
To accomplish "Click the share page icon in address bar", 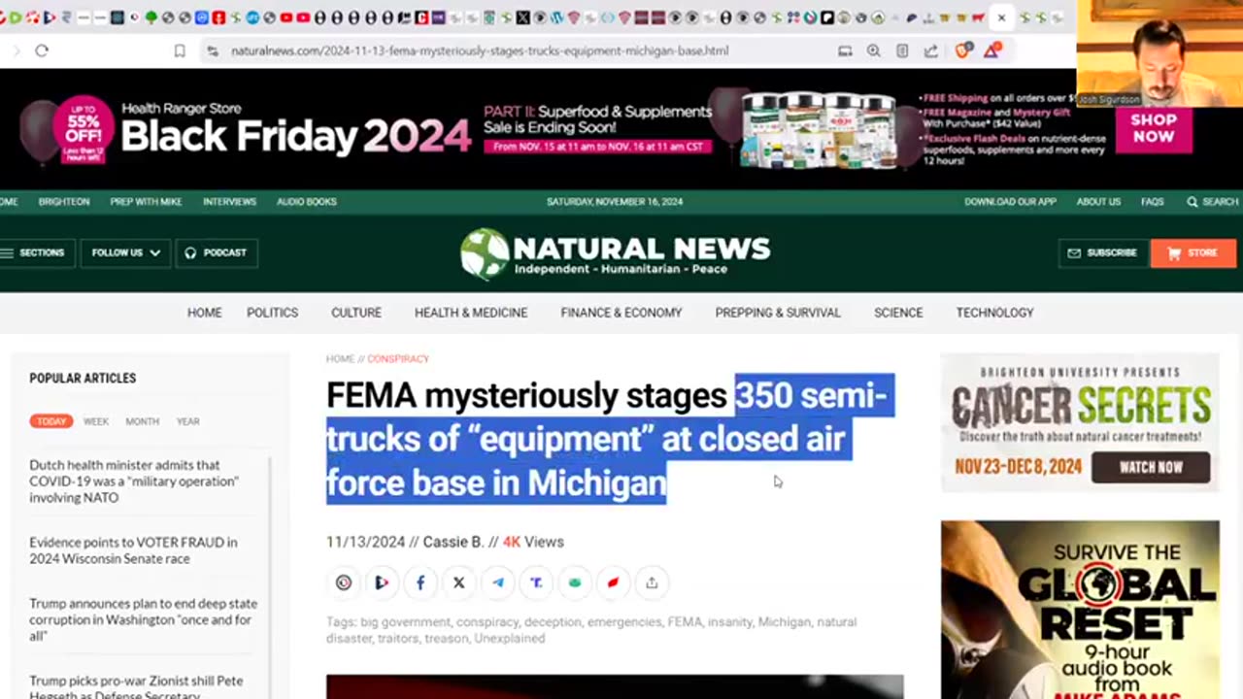I will (930, 50).
